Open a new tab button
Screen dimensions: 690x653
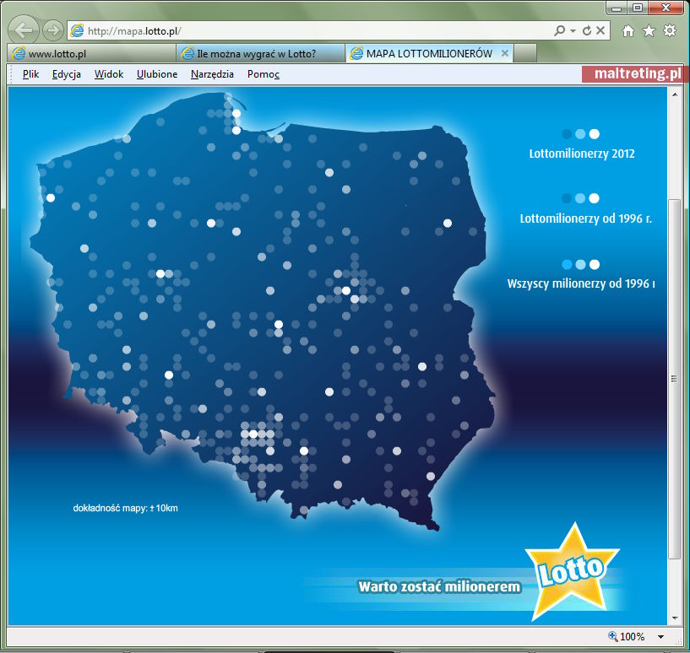point(525,54)
